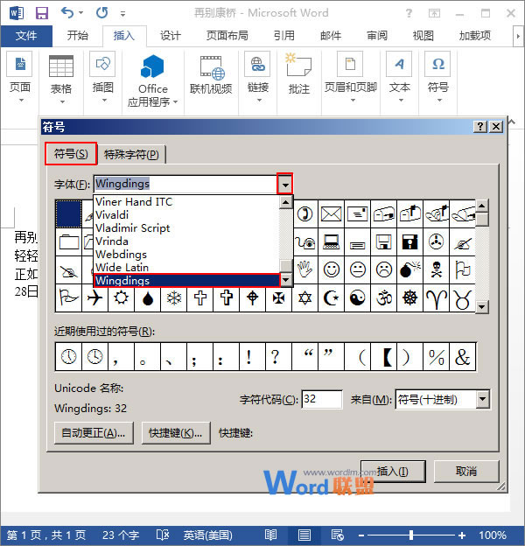Click the zoom out minus button

pos(361,535)
